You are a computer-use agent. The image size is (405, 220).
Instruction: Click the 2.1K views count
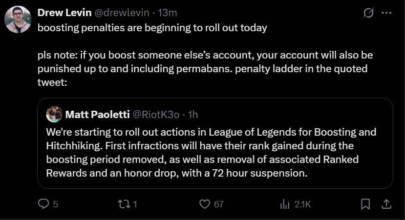click(x=302, y=204)
